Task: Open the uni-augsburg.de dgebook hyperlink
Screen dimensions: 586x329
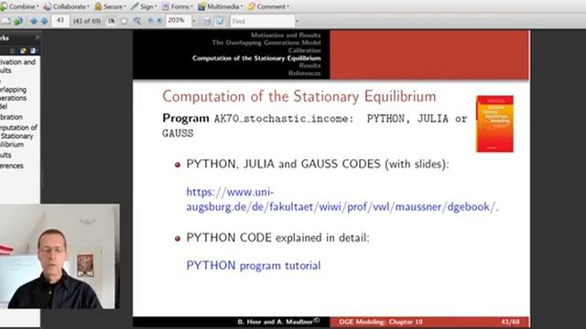Action: [x=342, y=199]
